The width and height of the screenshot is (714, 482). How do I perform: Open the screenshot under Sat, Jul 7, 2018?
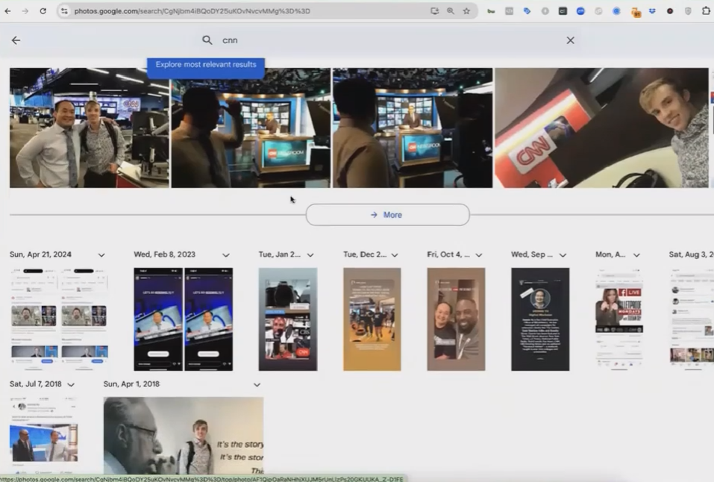44,436
